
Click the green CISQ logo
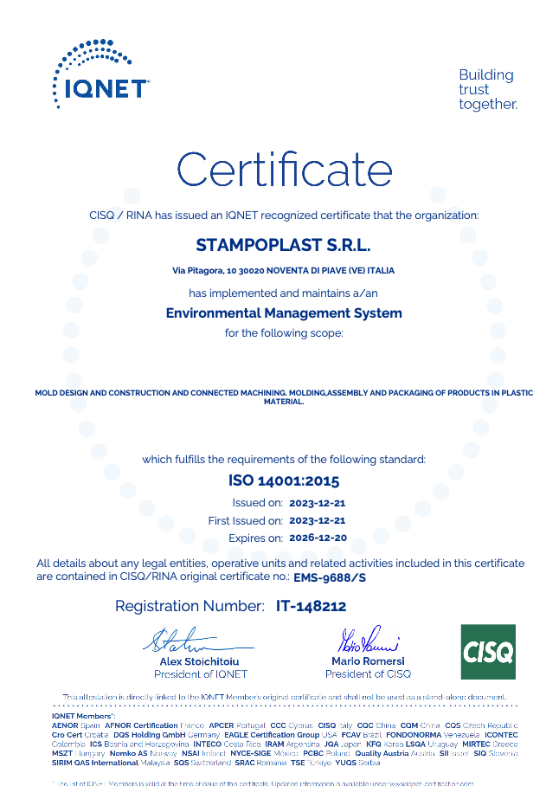(x=488, y=652)
